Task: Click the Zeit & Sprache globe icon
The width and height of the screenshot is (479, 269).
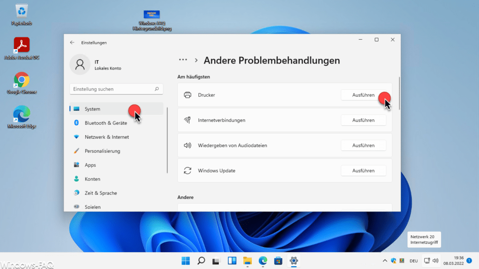Action: pyautogui.click(x=76, y=193)
